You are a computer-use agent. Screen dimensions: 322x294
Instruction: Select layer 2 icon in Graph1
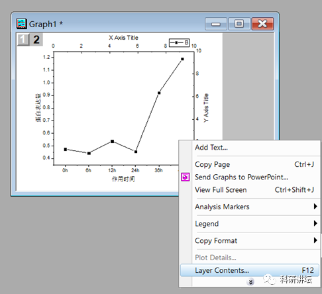36,40
